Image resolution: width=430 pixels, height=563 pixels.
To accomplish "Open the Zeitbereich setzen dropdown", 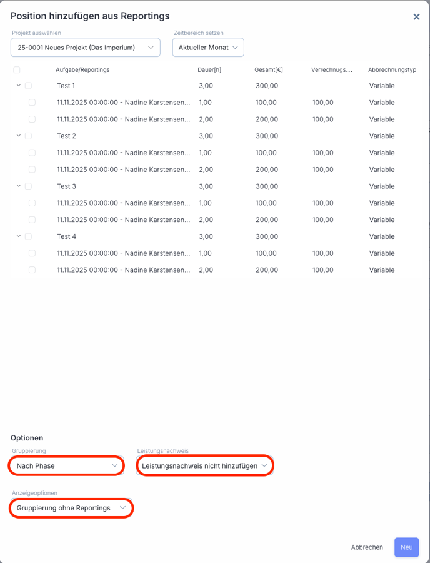I will tap(208, 48).
